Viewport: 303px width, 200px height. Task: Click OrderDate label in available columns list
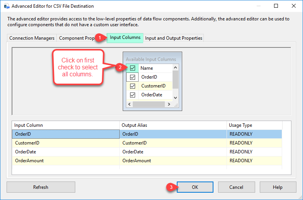coord(152,95)
